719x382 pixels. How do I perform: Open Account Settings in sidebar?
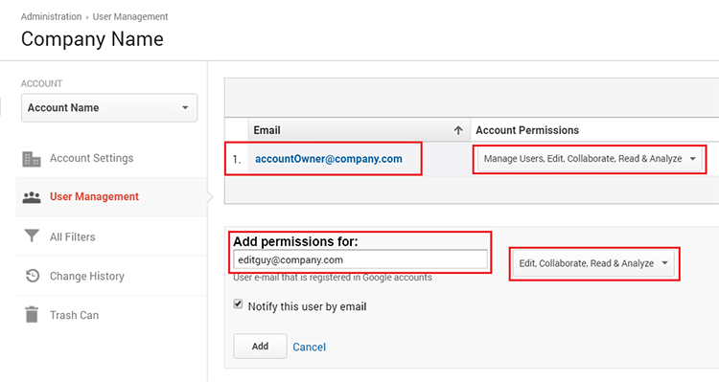pos(92,159)
